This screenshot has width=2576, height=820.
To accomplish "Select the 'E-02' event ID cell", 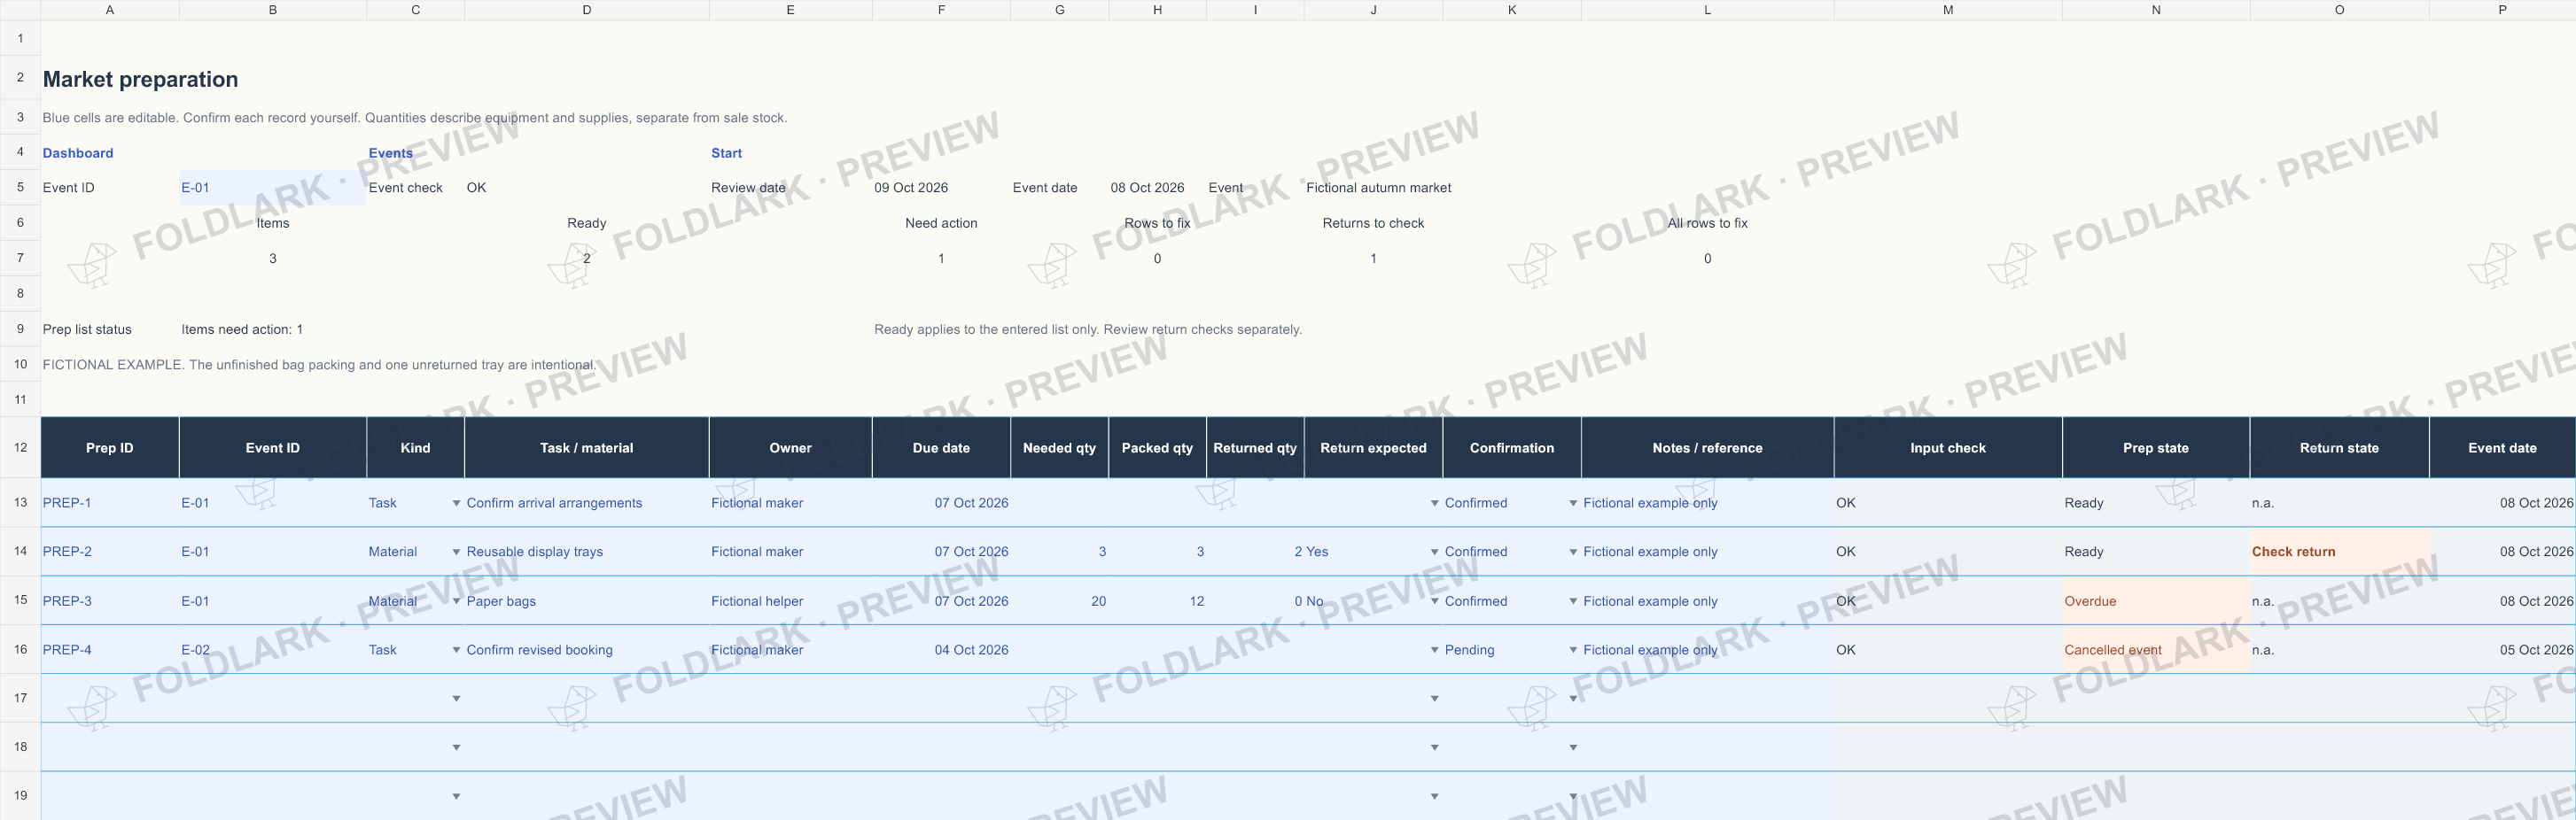I will (273, 650).
